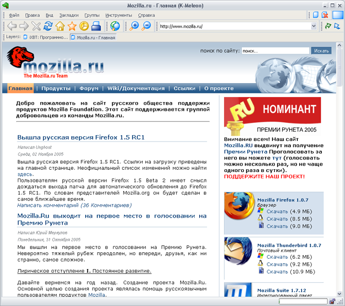The width and height of the screenshot is (345, 306).
Task: Click the site search input field
Action: 275,51
